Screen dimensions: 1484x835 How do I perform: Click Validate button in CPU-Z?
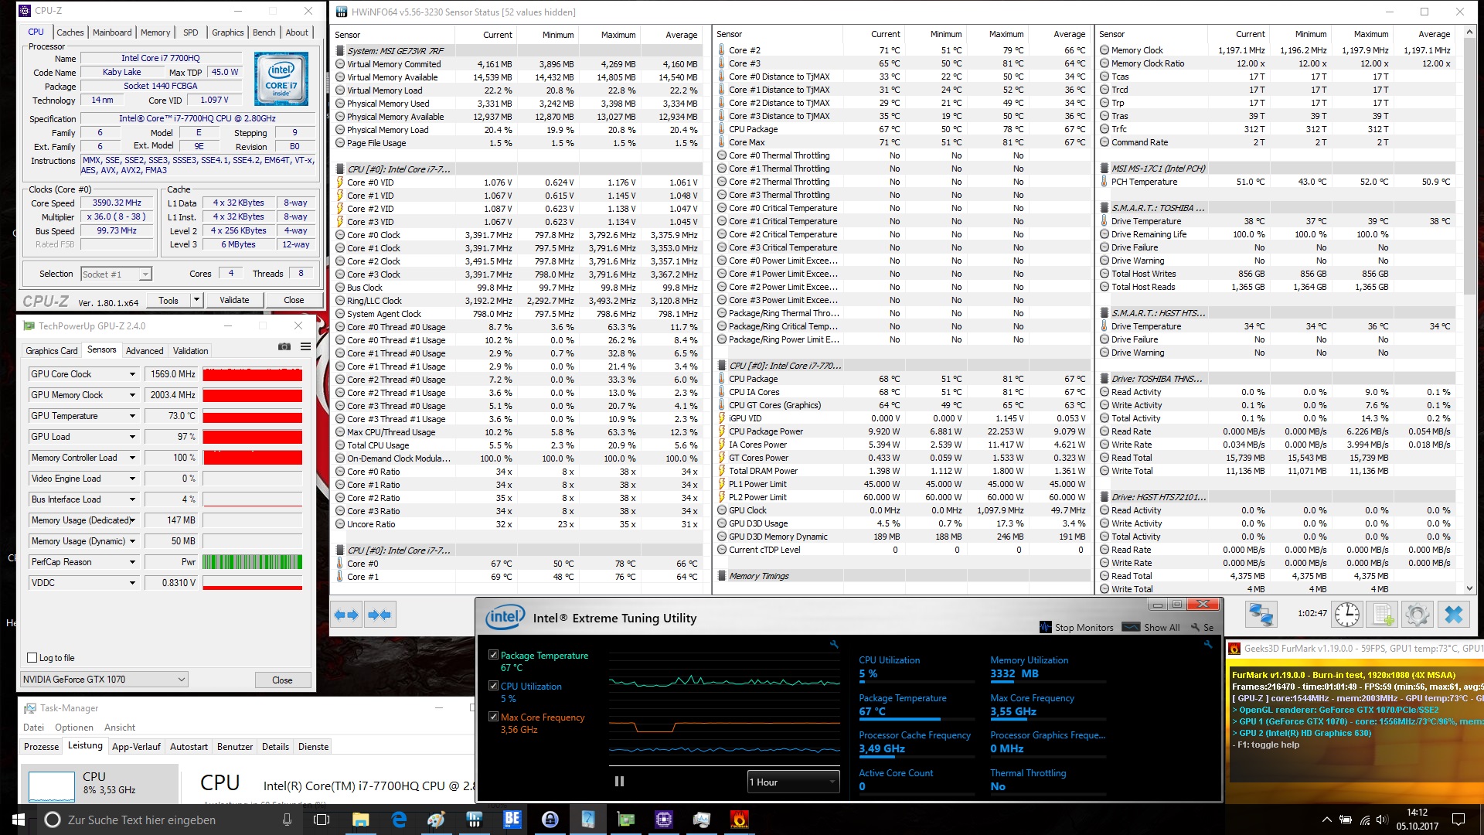click(234, 300)
